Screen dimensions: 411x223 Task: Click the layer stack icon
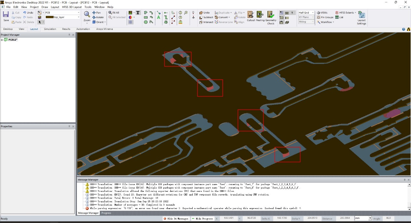tap(39, 17)
